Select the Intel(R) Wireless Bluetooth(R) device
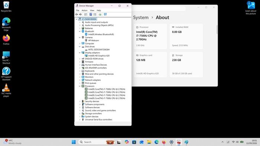Viewport: 260px width, 146px height. coord(101,34)
